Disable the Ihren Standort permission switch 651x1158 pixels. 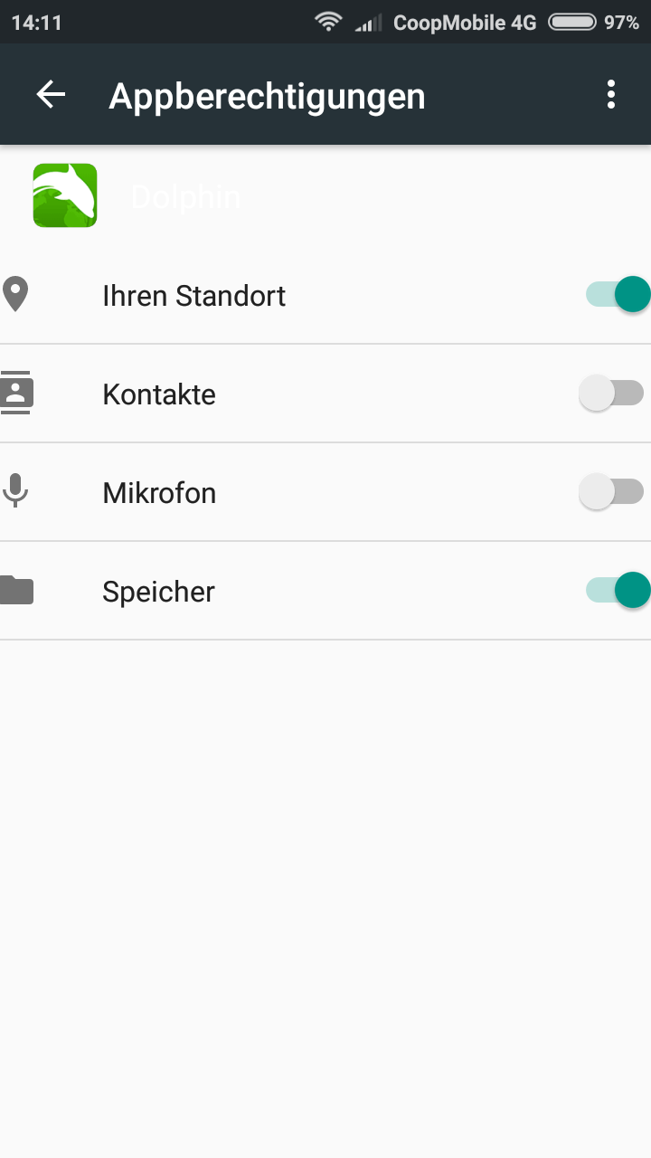tap(617, 295)
